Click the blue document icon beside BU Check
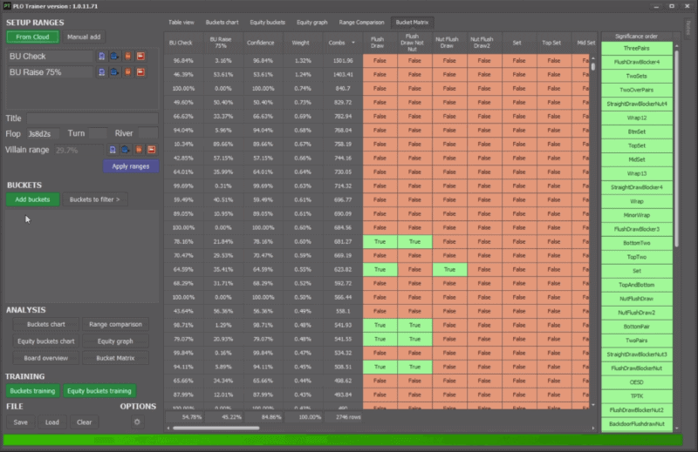Image resolution: width=698 pixels, height=452 pixels. (x=101, y=56)
